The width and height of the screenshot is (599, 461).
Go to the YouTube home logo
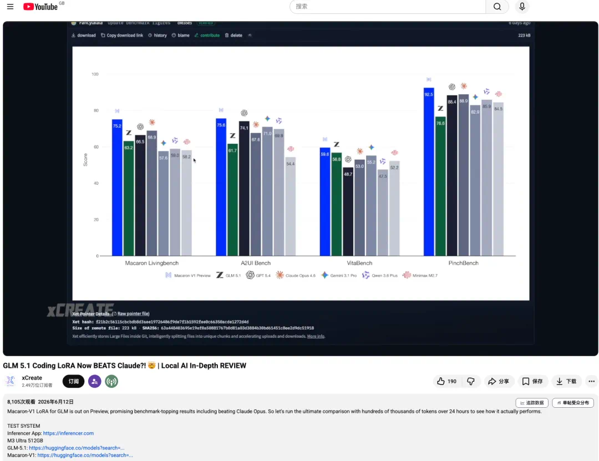pyautogui.click(x=40, y=7)
